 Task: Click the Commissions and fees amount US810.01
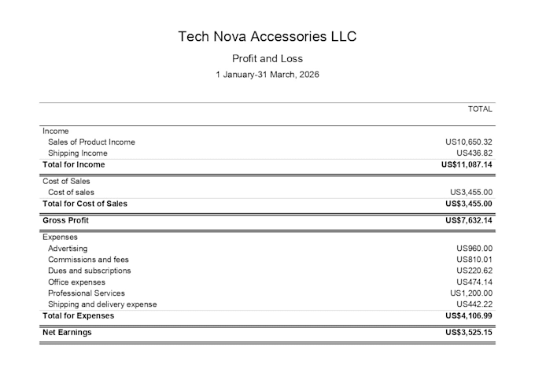(x=474, y=260)
